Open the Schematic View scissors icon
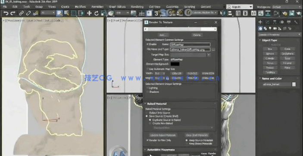The width and height of the screenshot is (303, 156). [x=277, y=13]
